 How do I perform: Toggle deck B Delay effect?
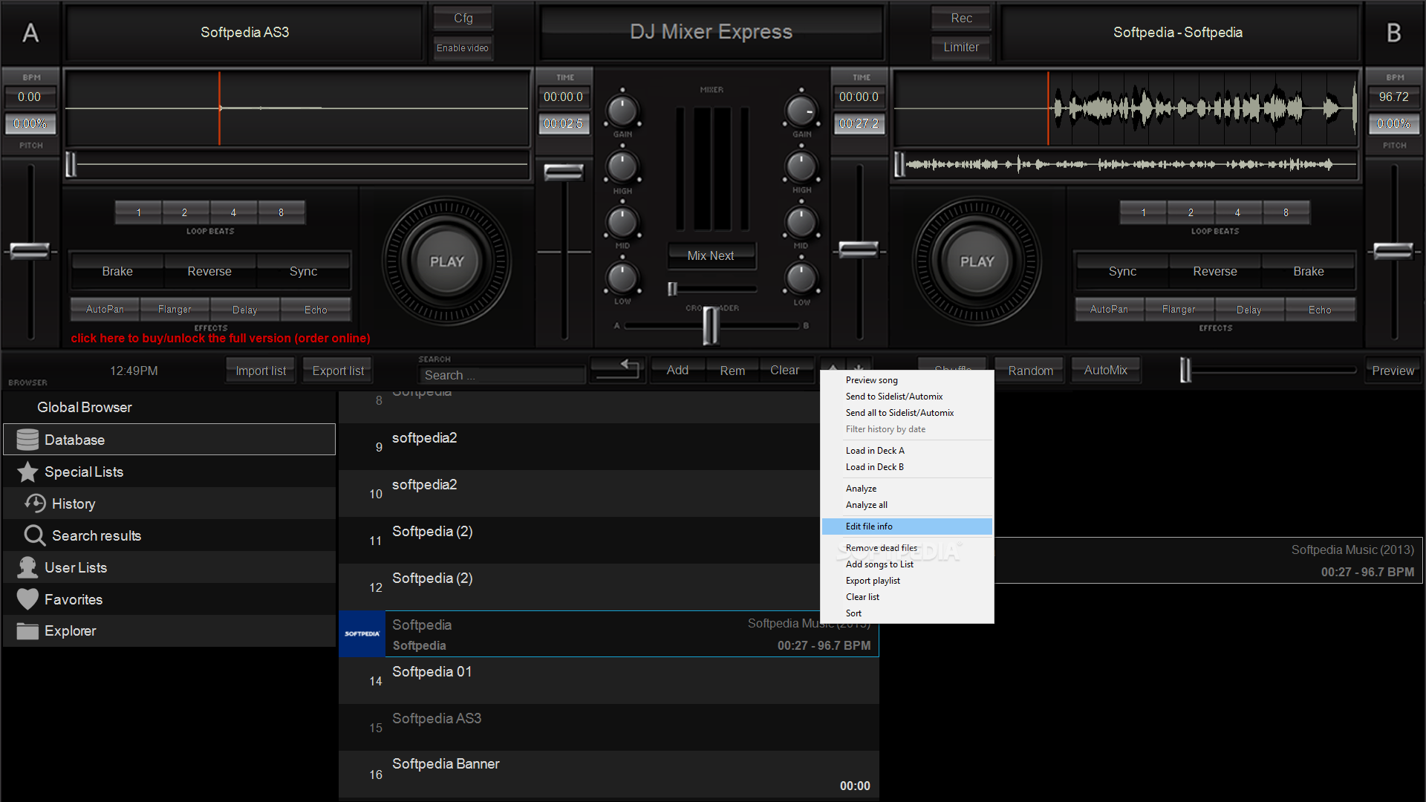(x=1248, y=309)
